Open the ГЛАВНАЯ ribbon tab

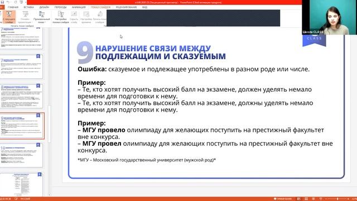13,7
